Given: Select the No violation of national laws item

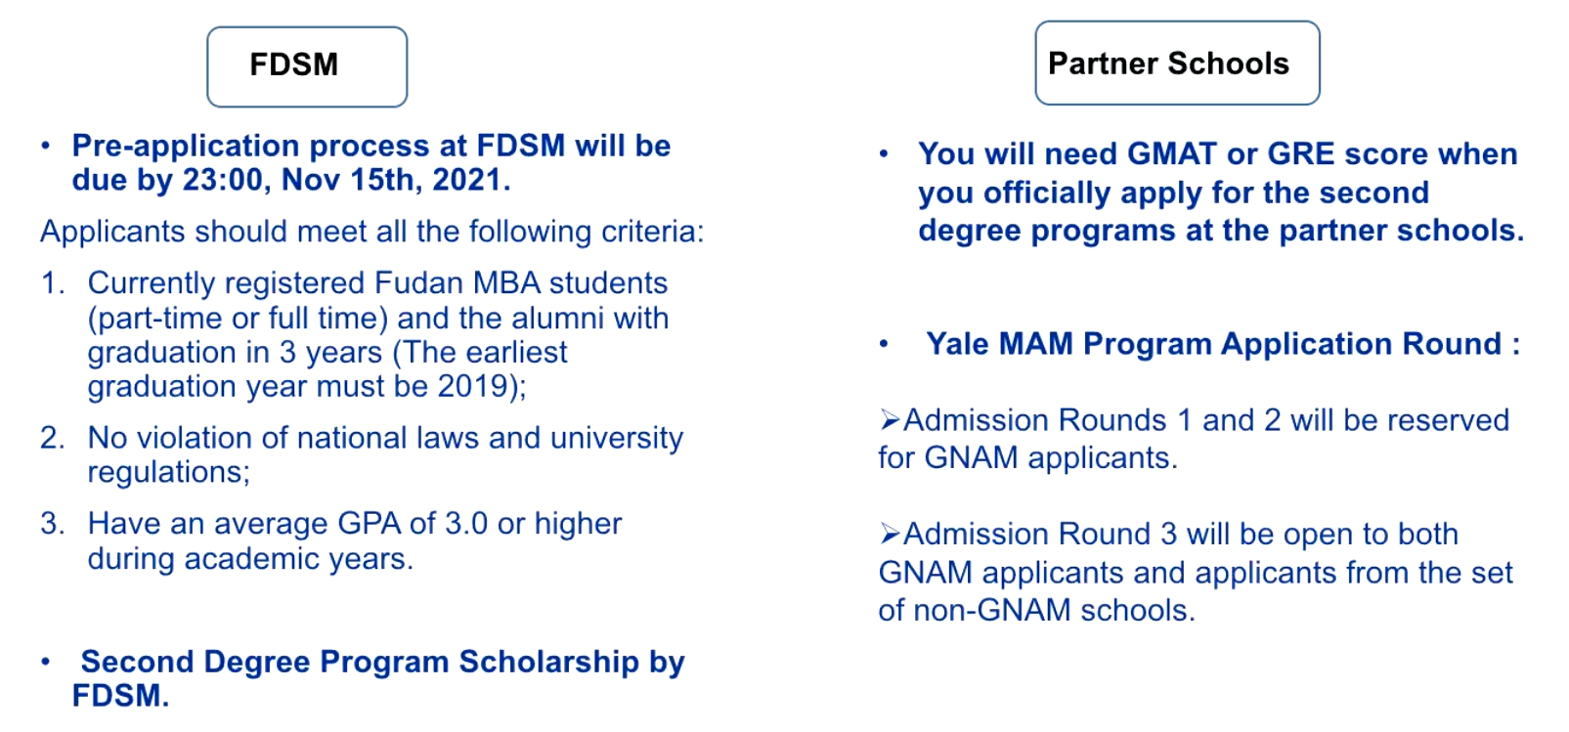Looking at the screenshot, I should [384, 454].
